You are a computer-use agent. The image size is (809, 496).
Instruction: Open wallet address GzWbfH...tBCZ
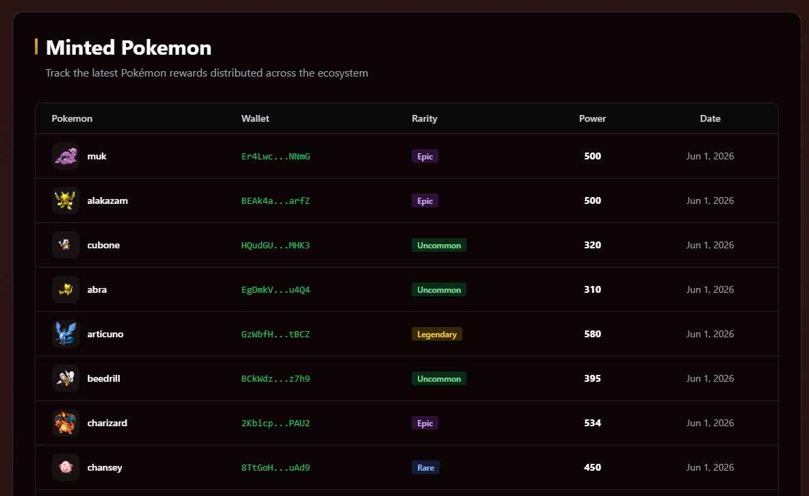click(275, 335)
